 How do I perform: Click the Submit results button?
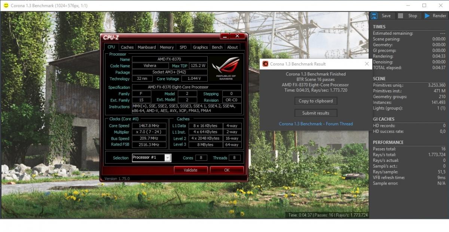316,113
